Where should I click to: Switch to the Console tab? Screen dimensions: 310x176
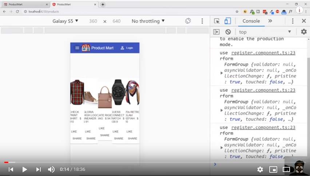[251, 21]
